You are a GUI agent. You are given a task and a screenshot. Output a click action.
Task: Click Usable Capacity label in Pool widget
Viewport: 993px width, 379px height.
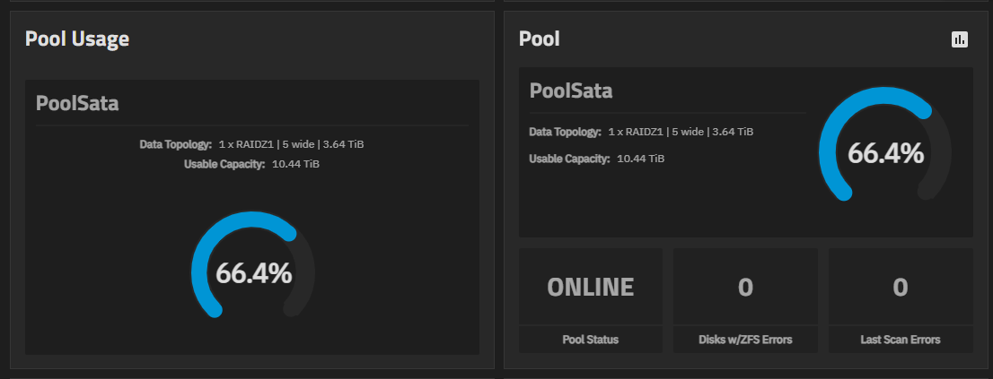[569, 159]
